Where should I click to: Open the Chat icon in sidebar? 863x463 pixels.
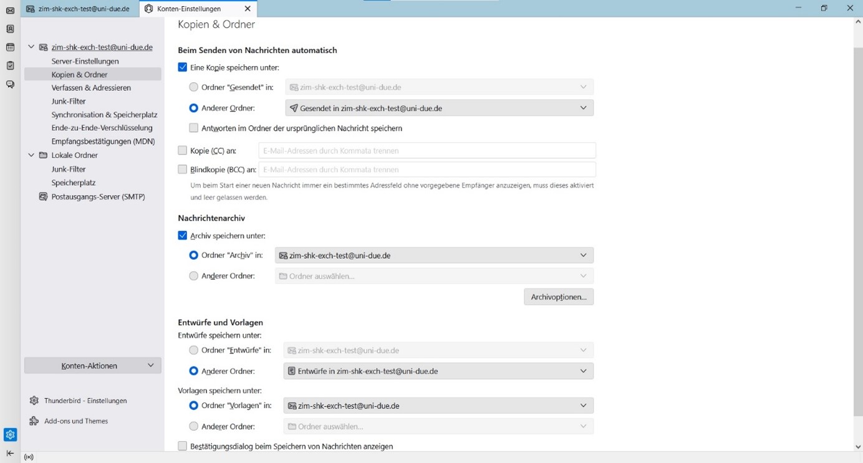coord(10,84)
